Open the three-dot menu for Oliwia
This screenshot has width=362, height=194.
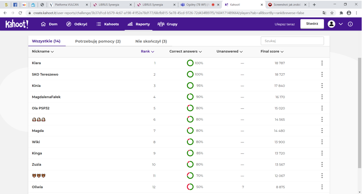coord(322,187)
